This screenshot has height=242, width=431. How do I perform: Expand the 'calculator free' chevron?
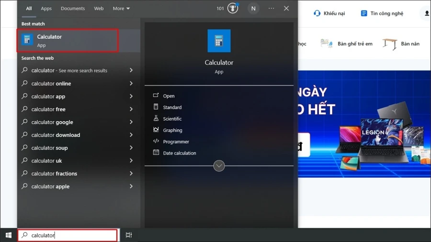(131, 109)
